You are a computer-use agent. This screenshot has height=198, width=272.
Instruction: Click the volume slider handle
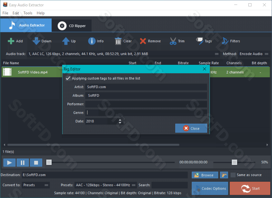point(234,162)
